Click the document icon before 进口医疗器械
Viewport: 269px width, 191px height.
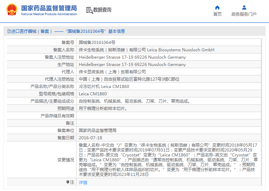point(9,31)
